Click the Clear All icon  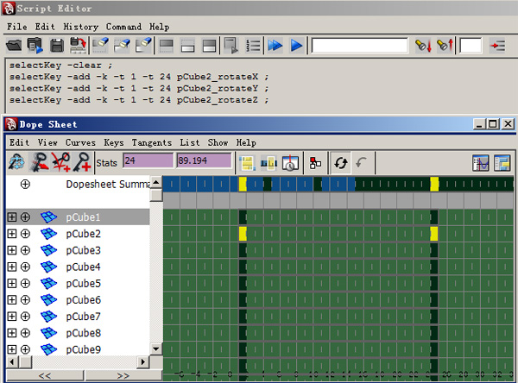click(x=143, y=45)
